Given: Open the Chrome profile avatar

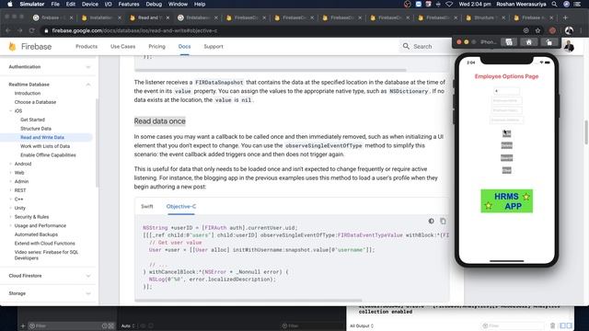Looking at the screenshot, I should (569, 30).
